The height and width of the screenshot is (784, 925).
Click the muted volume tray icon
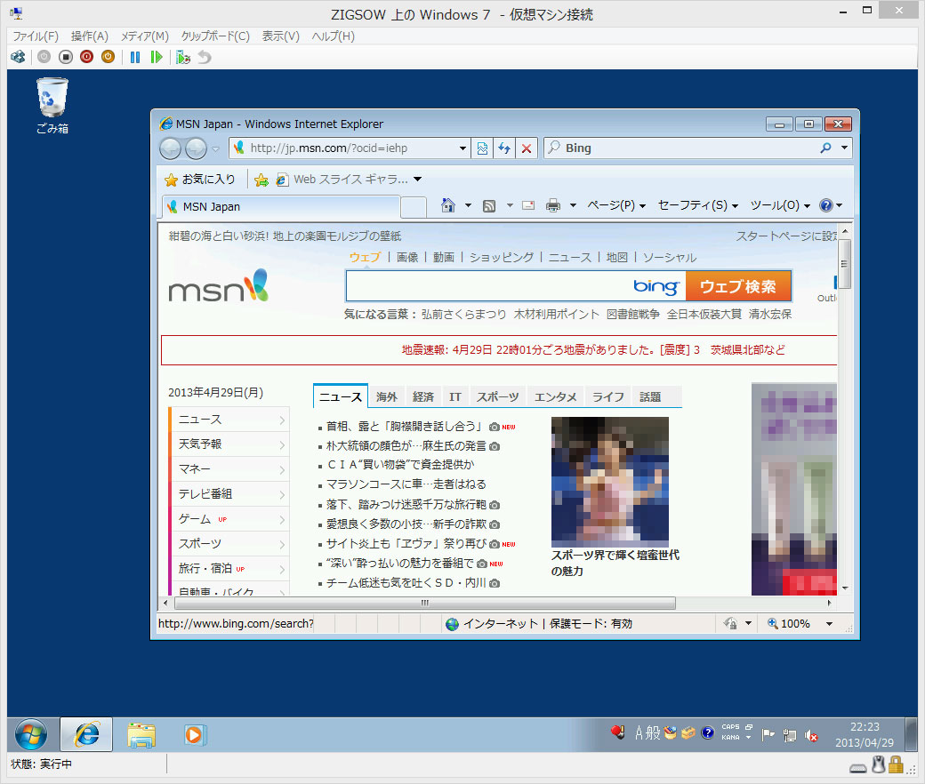tap(812, 735)
